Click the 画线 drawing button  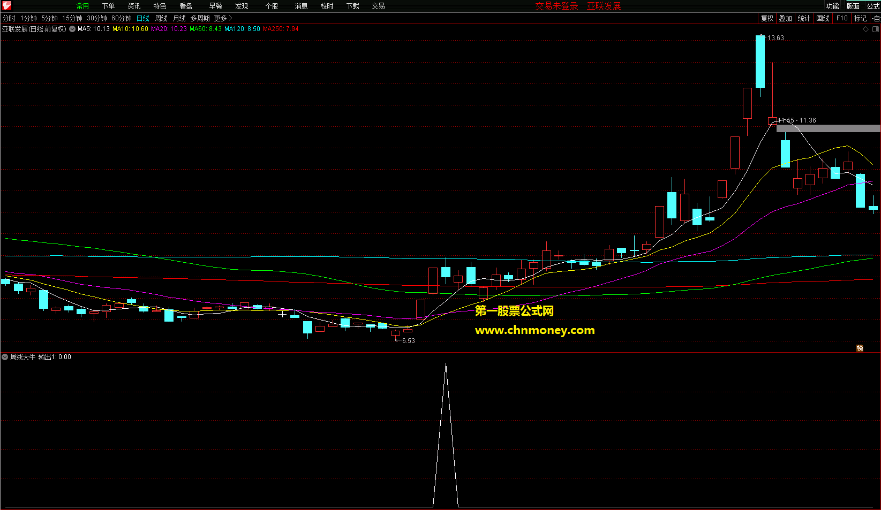pos(823,18)
